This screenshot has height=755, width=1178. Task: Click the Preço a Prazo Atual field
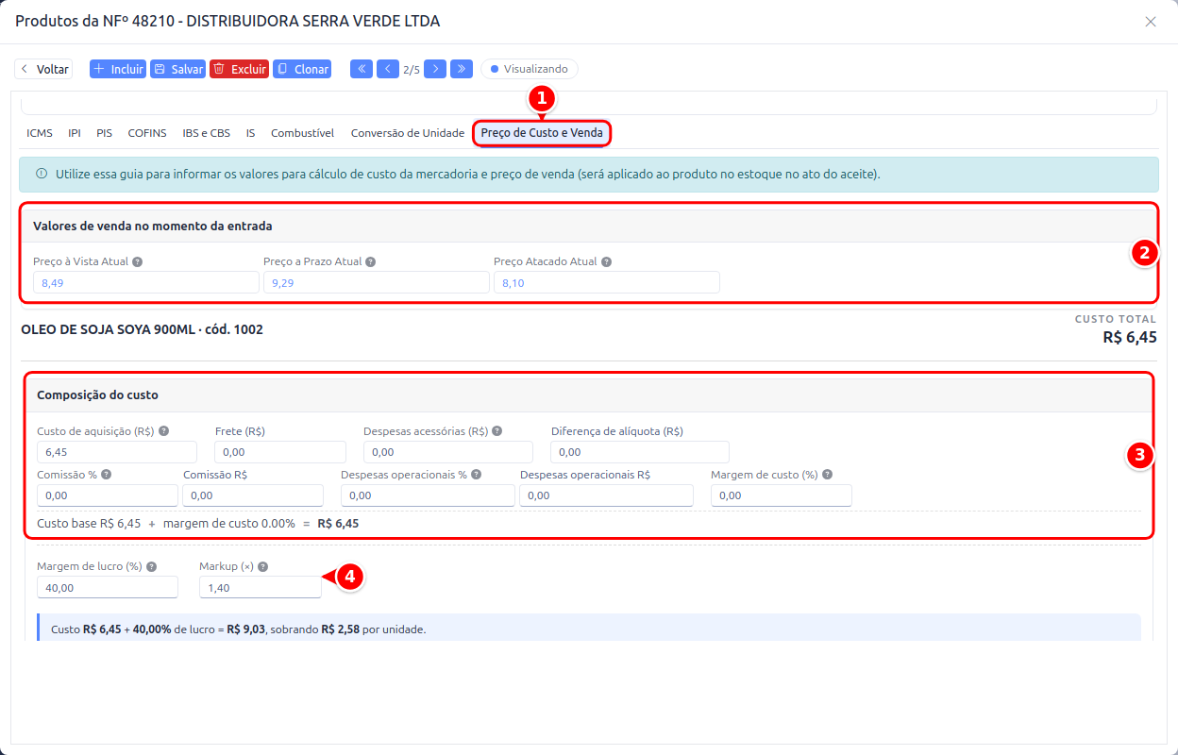pyautogui.click(x=377, y=282)
